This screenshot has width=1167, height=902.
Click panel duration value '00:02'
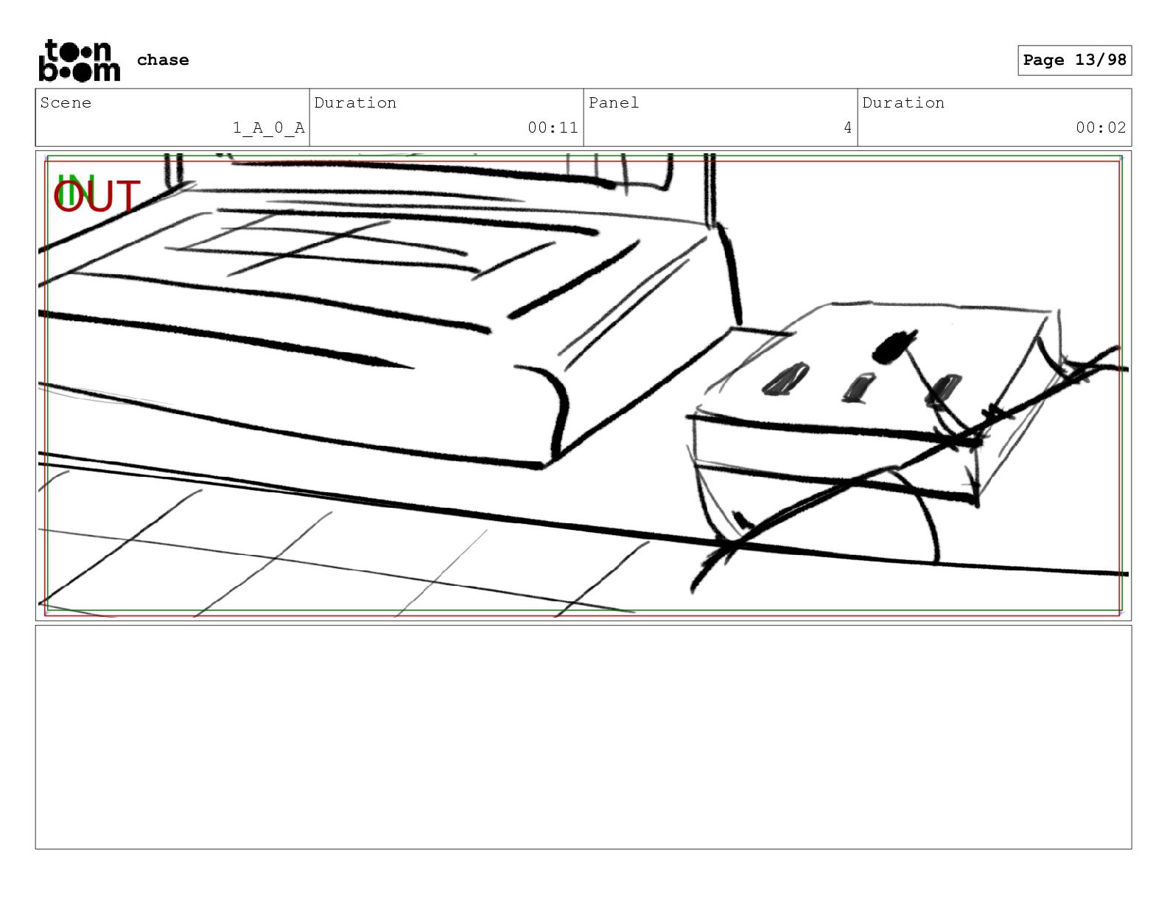click(1101, 127)
